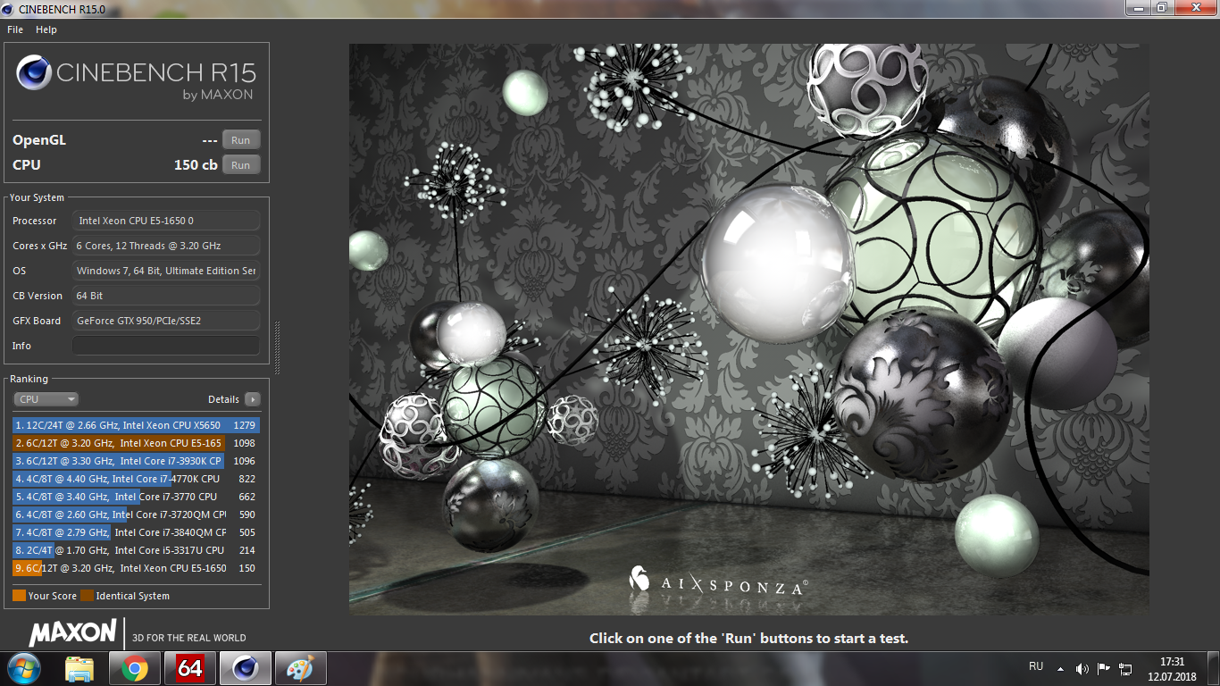Open Google Chrome from the taskbar

coord(135,668)
